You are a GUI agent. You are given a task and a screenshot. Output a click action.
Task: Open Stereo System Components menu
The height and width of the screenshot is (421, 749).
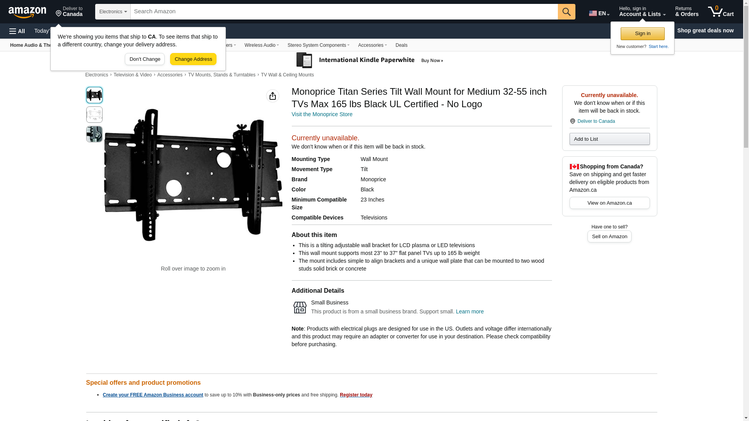318,45
